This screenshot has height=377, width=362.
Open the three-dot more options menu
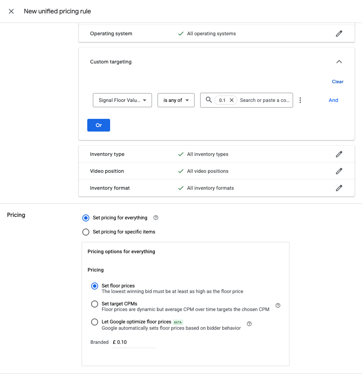click(300, 100)
